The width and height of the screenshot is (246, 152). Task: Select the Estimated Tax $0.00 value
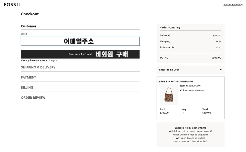(218, 47)
